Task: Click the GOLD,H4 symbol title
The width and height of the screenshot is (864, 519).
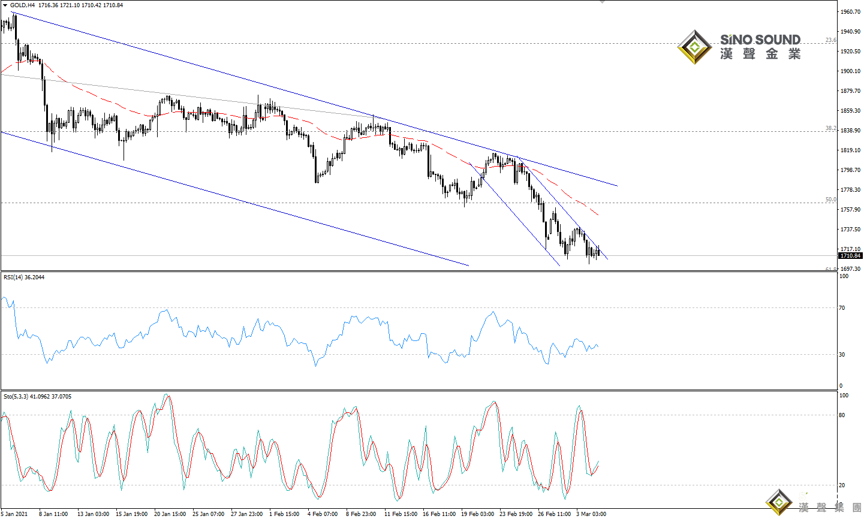Action: point(23,5)
